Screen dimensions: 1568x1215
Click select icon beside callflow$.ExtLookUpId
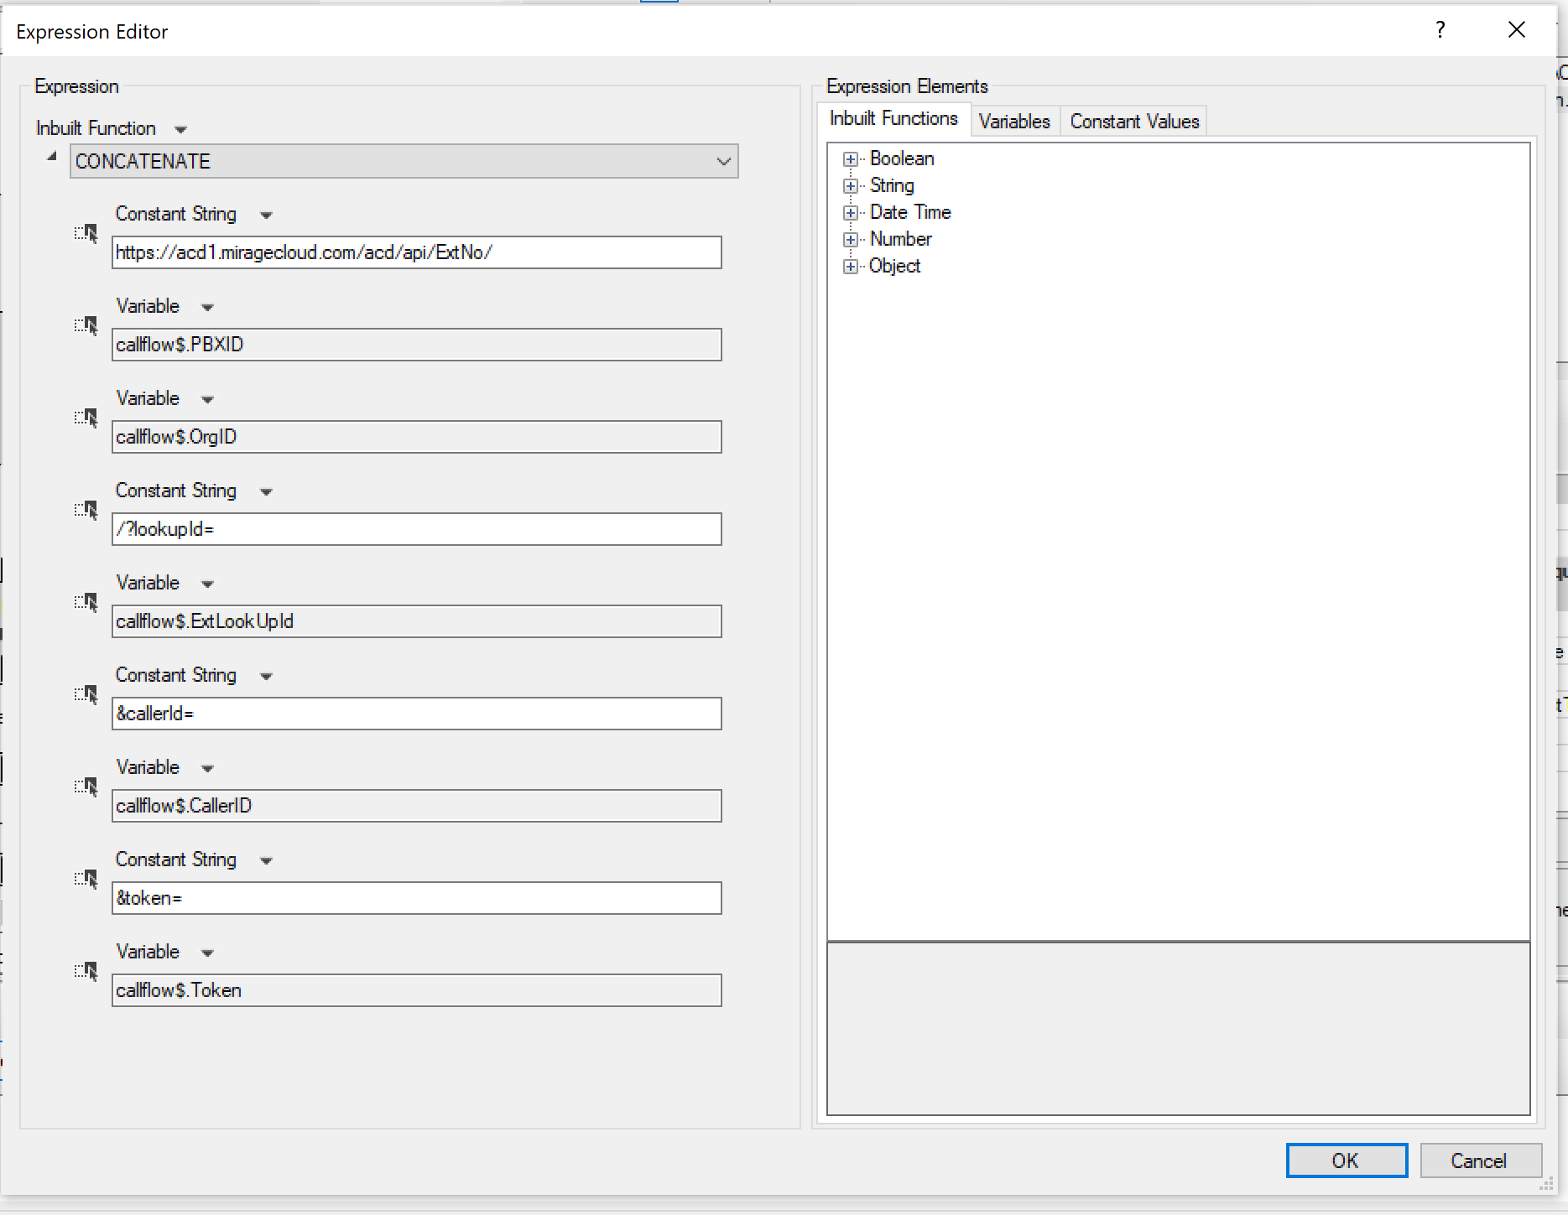point(86,602)
